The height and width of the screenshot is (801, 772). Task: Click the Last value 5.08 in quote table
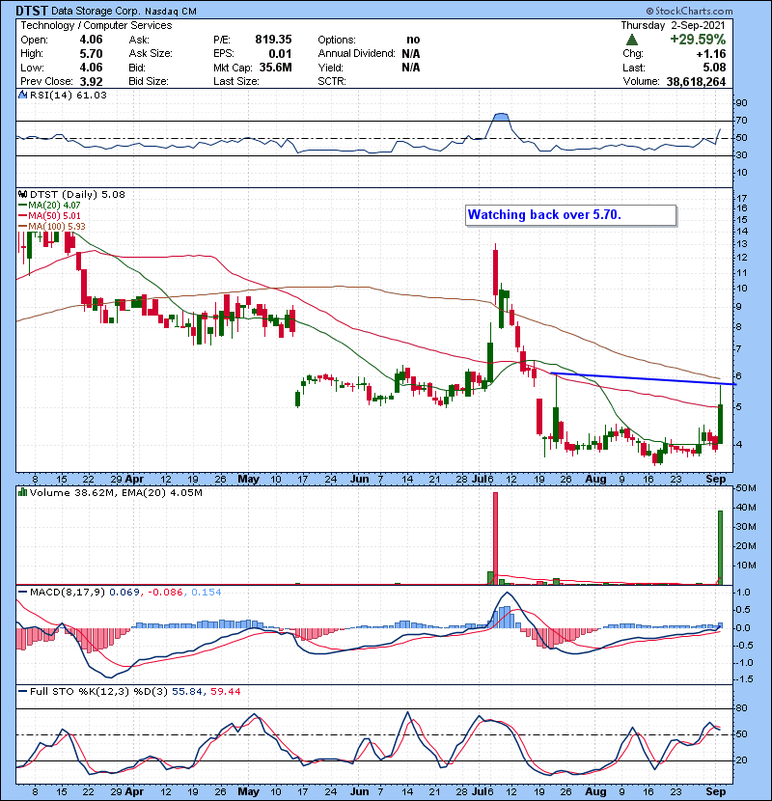coord(714,68)
